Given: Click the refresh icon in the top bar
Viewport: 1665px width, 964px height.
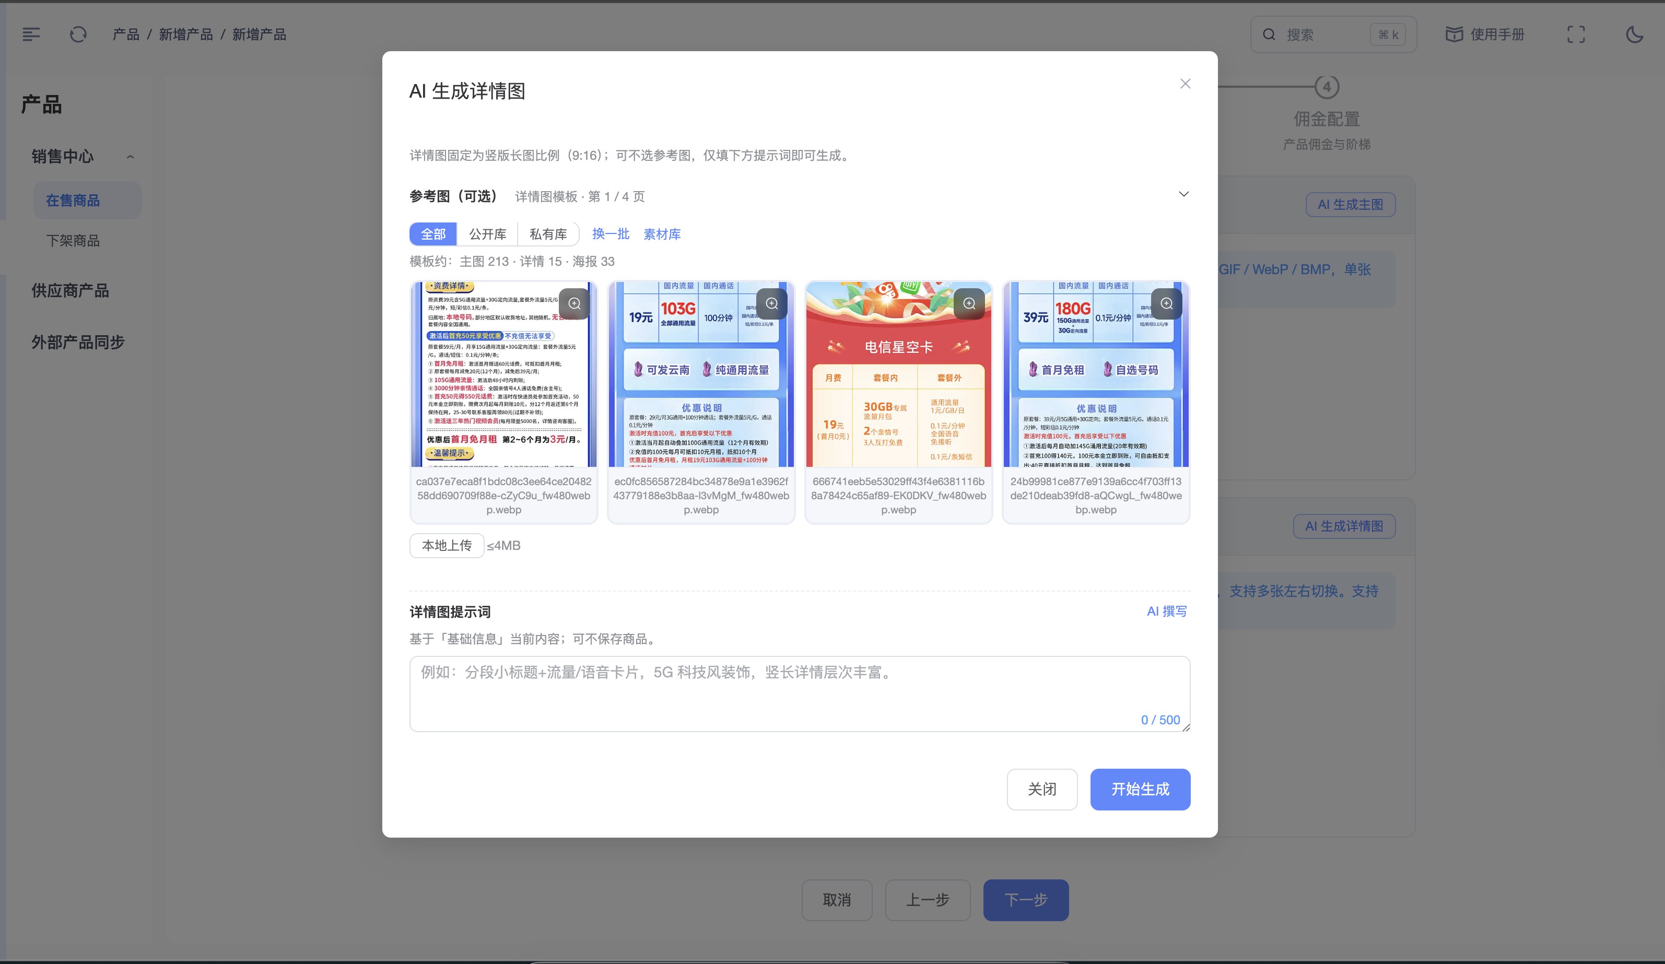Looking at the screenshot, I should [78, 34].
